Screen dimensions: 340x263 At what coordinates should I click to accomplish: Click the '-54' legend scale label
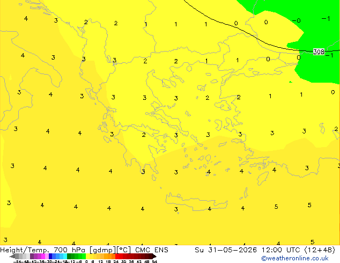17,262
